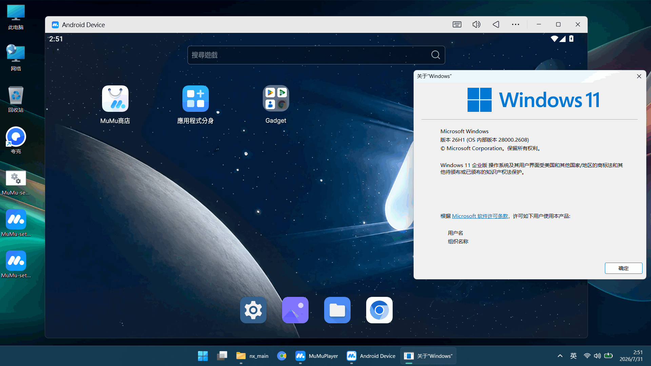The height and width of the screenshot is (366, 651).
Task: Click the Android battery status icon
Action: pyautogui.click(x=571, y=39)
